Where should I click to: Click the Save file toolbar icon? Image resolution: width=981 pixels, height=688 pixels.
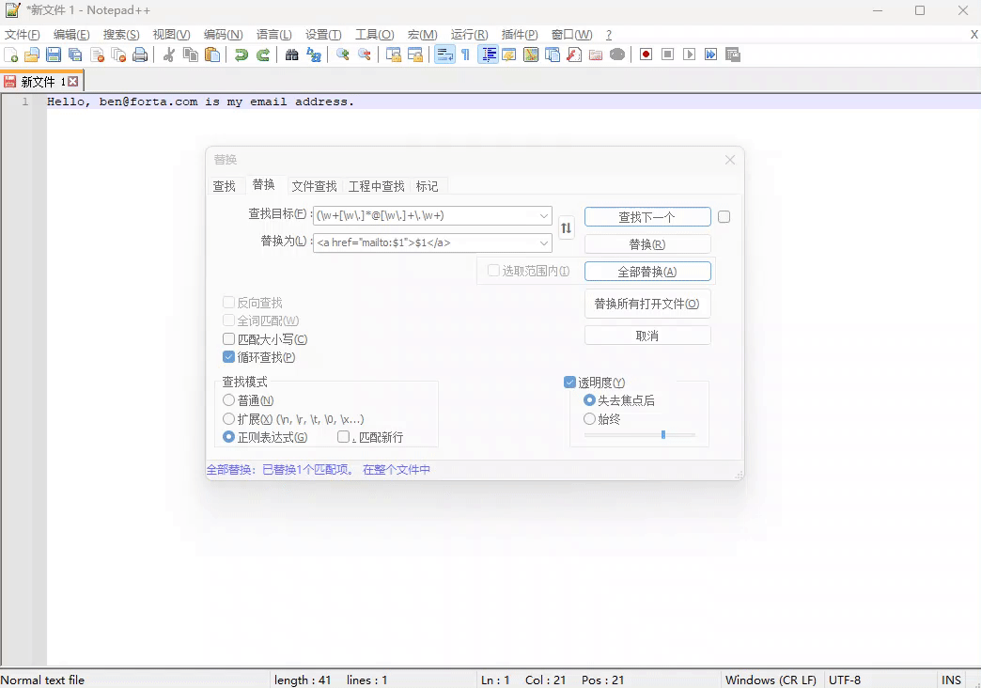click(x=54, y=55)
